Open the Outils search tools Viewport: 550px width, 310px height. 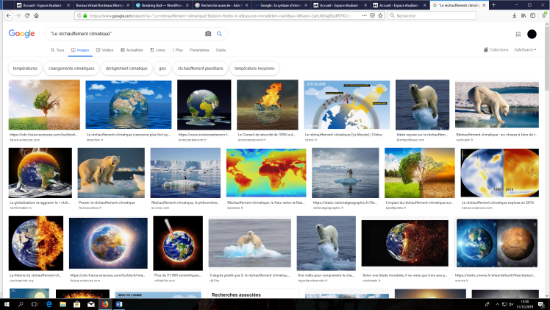(221, 50)
